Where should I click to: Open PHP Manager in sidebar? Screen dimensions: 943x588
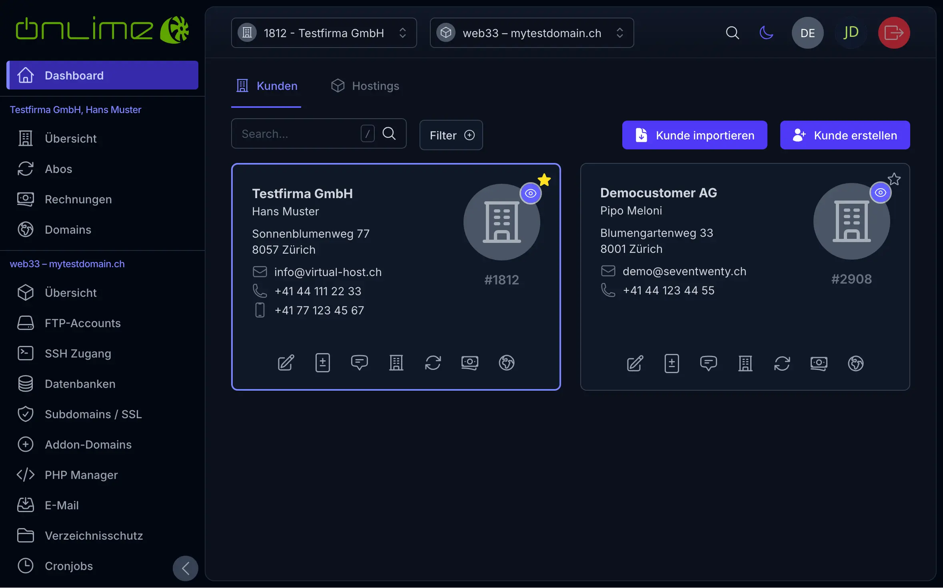click(81, 475)
